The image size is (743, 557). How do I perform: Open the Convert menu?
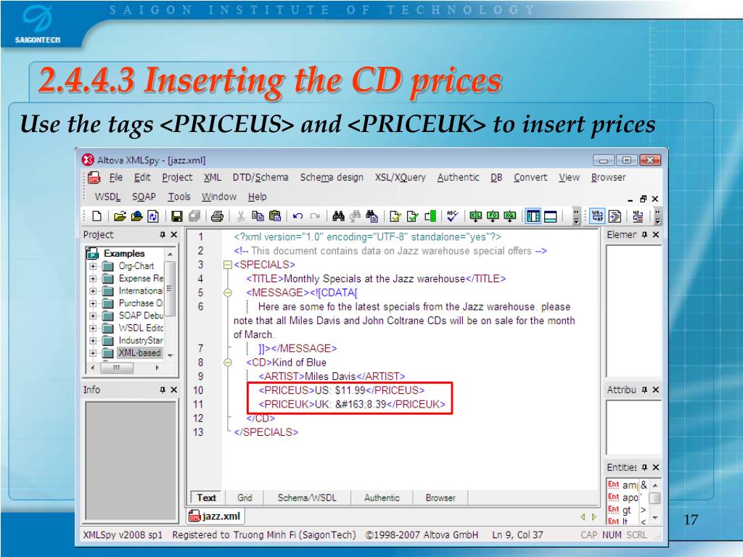click(x=530, y=178)
